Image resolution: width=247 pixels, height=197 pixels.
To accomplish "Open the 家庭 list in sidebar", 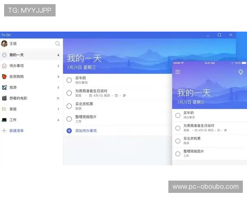I will point(31,109).
